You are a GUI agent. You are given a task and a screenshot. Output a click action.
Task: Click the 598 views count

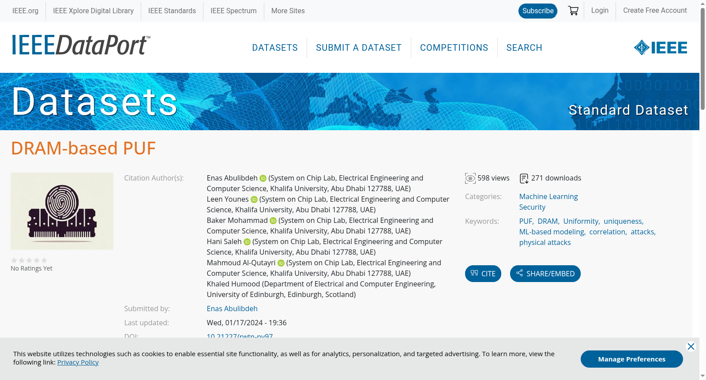point(493,178)
